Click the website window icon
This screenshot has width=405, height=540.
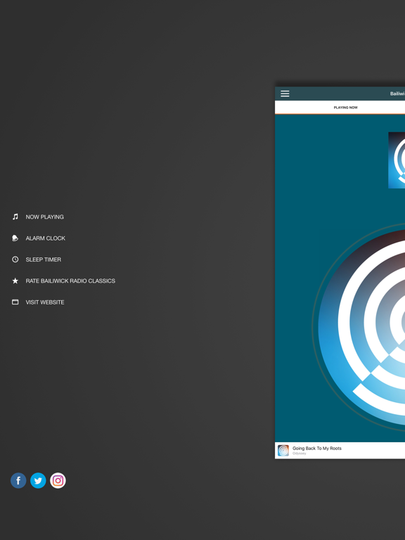pos(15,302)
